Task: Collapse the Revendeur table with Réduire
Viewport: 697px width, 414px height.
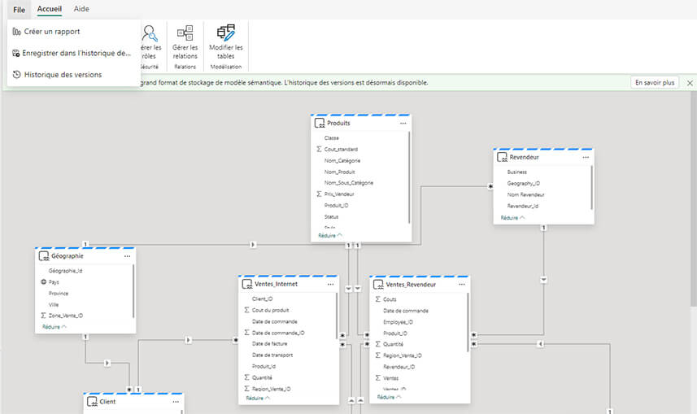Action: click(x=512, y=218)
